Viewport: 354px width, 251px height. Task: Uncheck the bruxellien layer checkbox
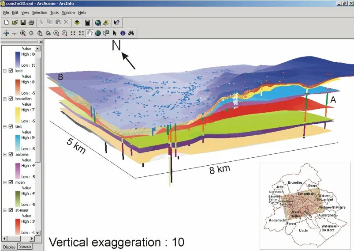(x=11, y=99)
